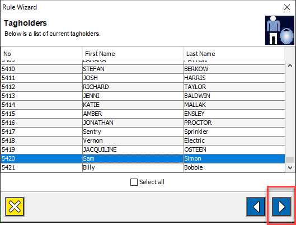Close the Rule Wizard window
296x225 pixels.
287,7
